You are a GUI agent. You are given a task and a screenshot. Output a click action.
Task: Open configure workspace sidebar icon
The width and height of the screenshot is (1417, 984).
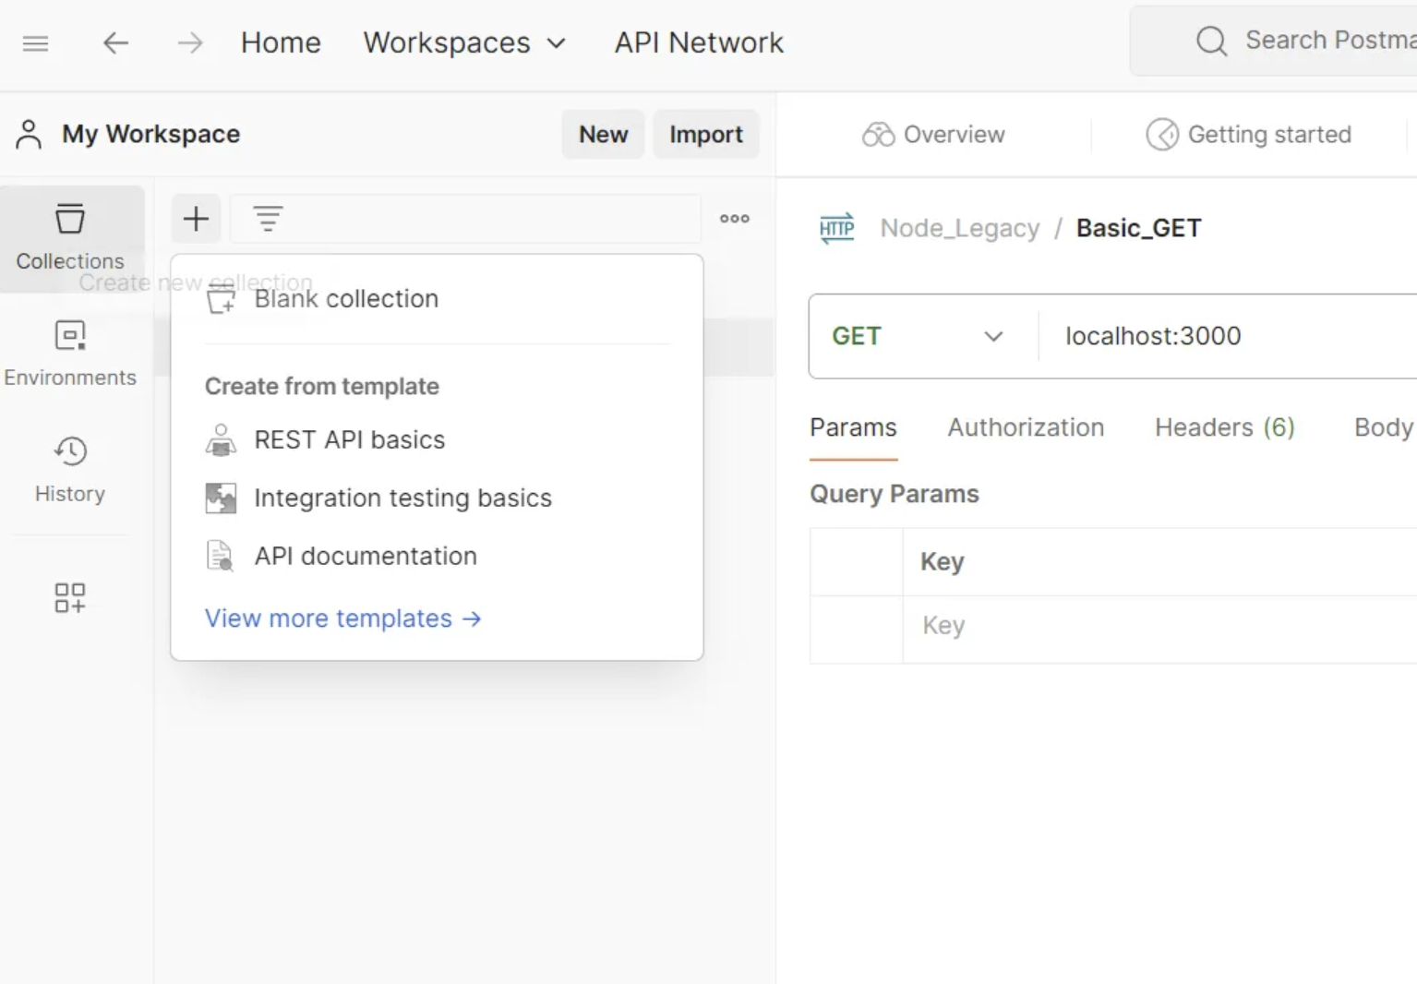tap(70, 597)
